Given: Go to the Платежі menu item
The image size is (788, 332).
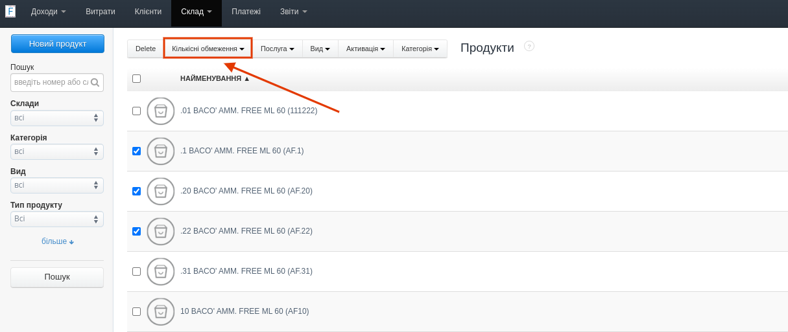Looking at the screenshot, I should pyautogui.click(x=246, y=12).
